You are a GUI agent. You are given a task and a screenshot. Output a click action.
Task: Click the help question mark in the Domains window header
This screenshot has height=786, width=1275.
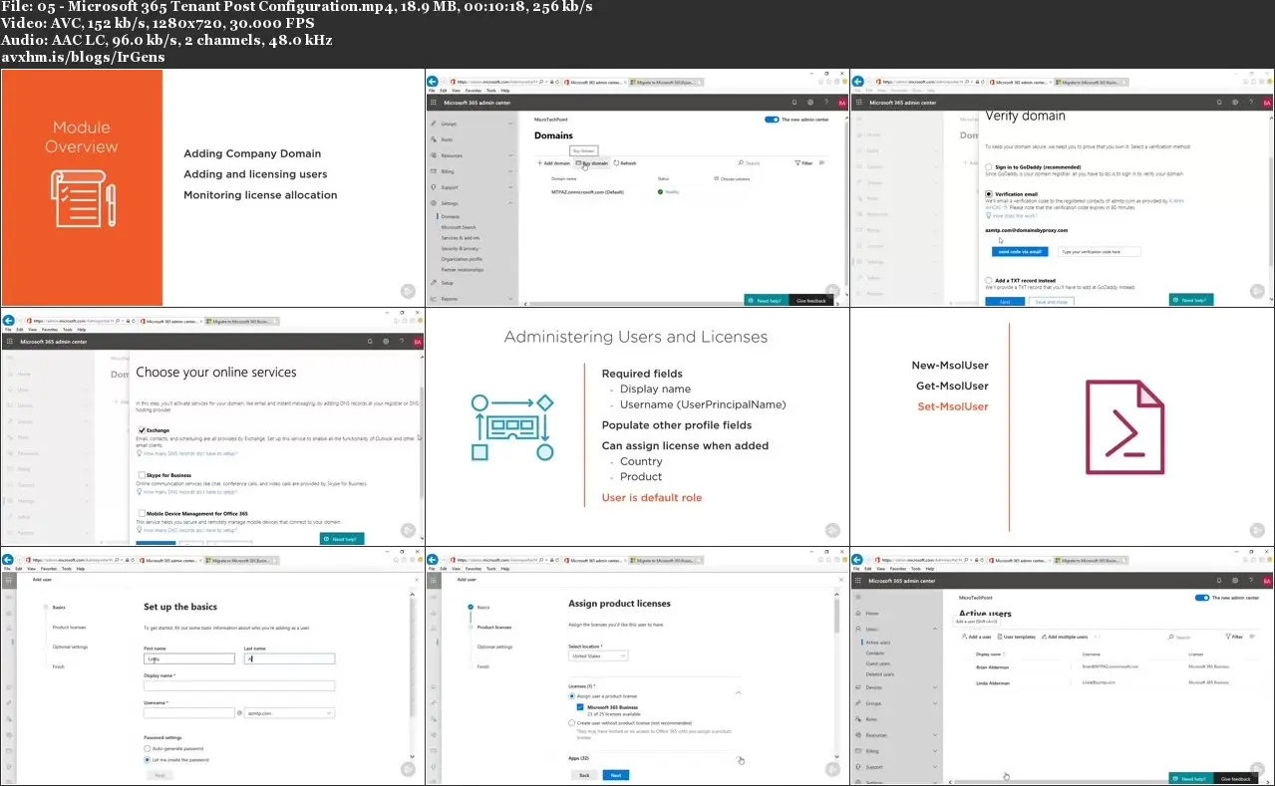coord(826,102)
